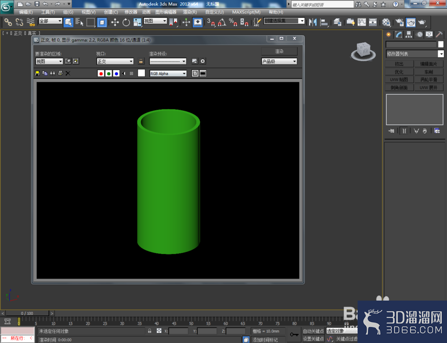447x343 pixels.
Task: Toggle the green channel display
Action: coord(108,74)
